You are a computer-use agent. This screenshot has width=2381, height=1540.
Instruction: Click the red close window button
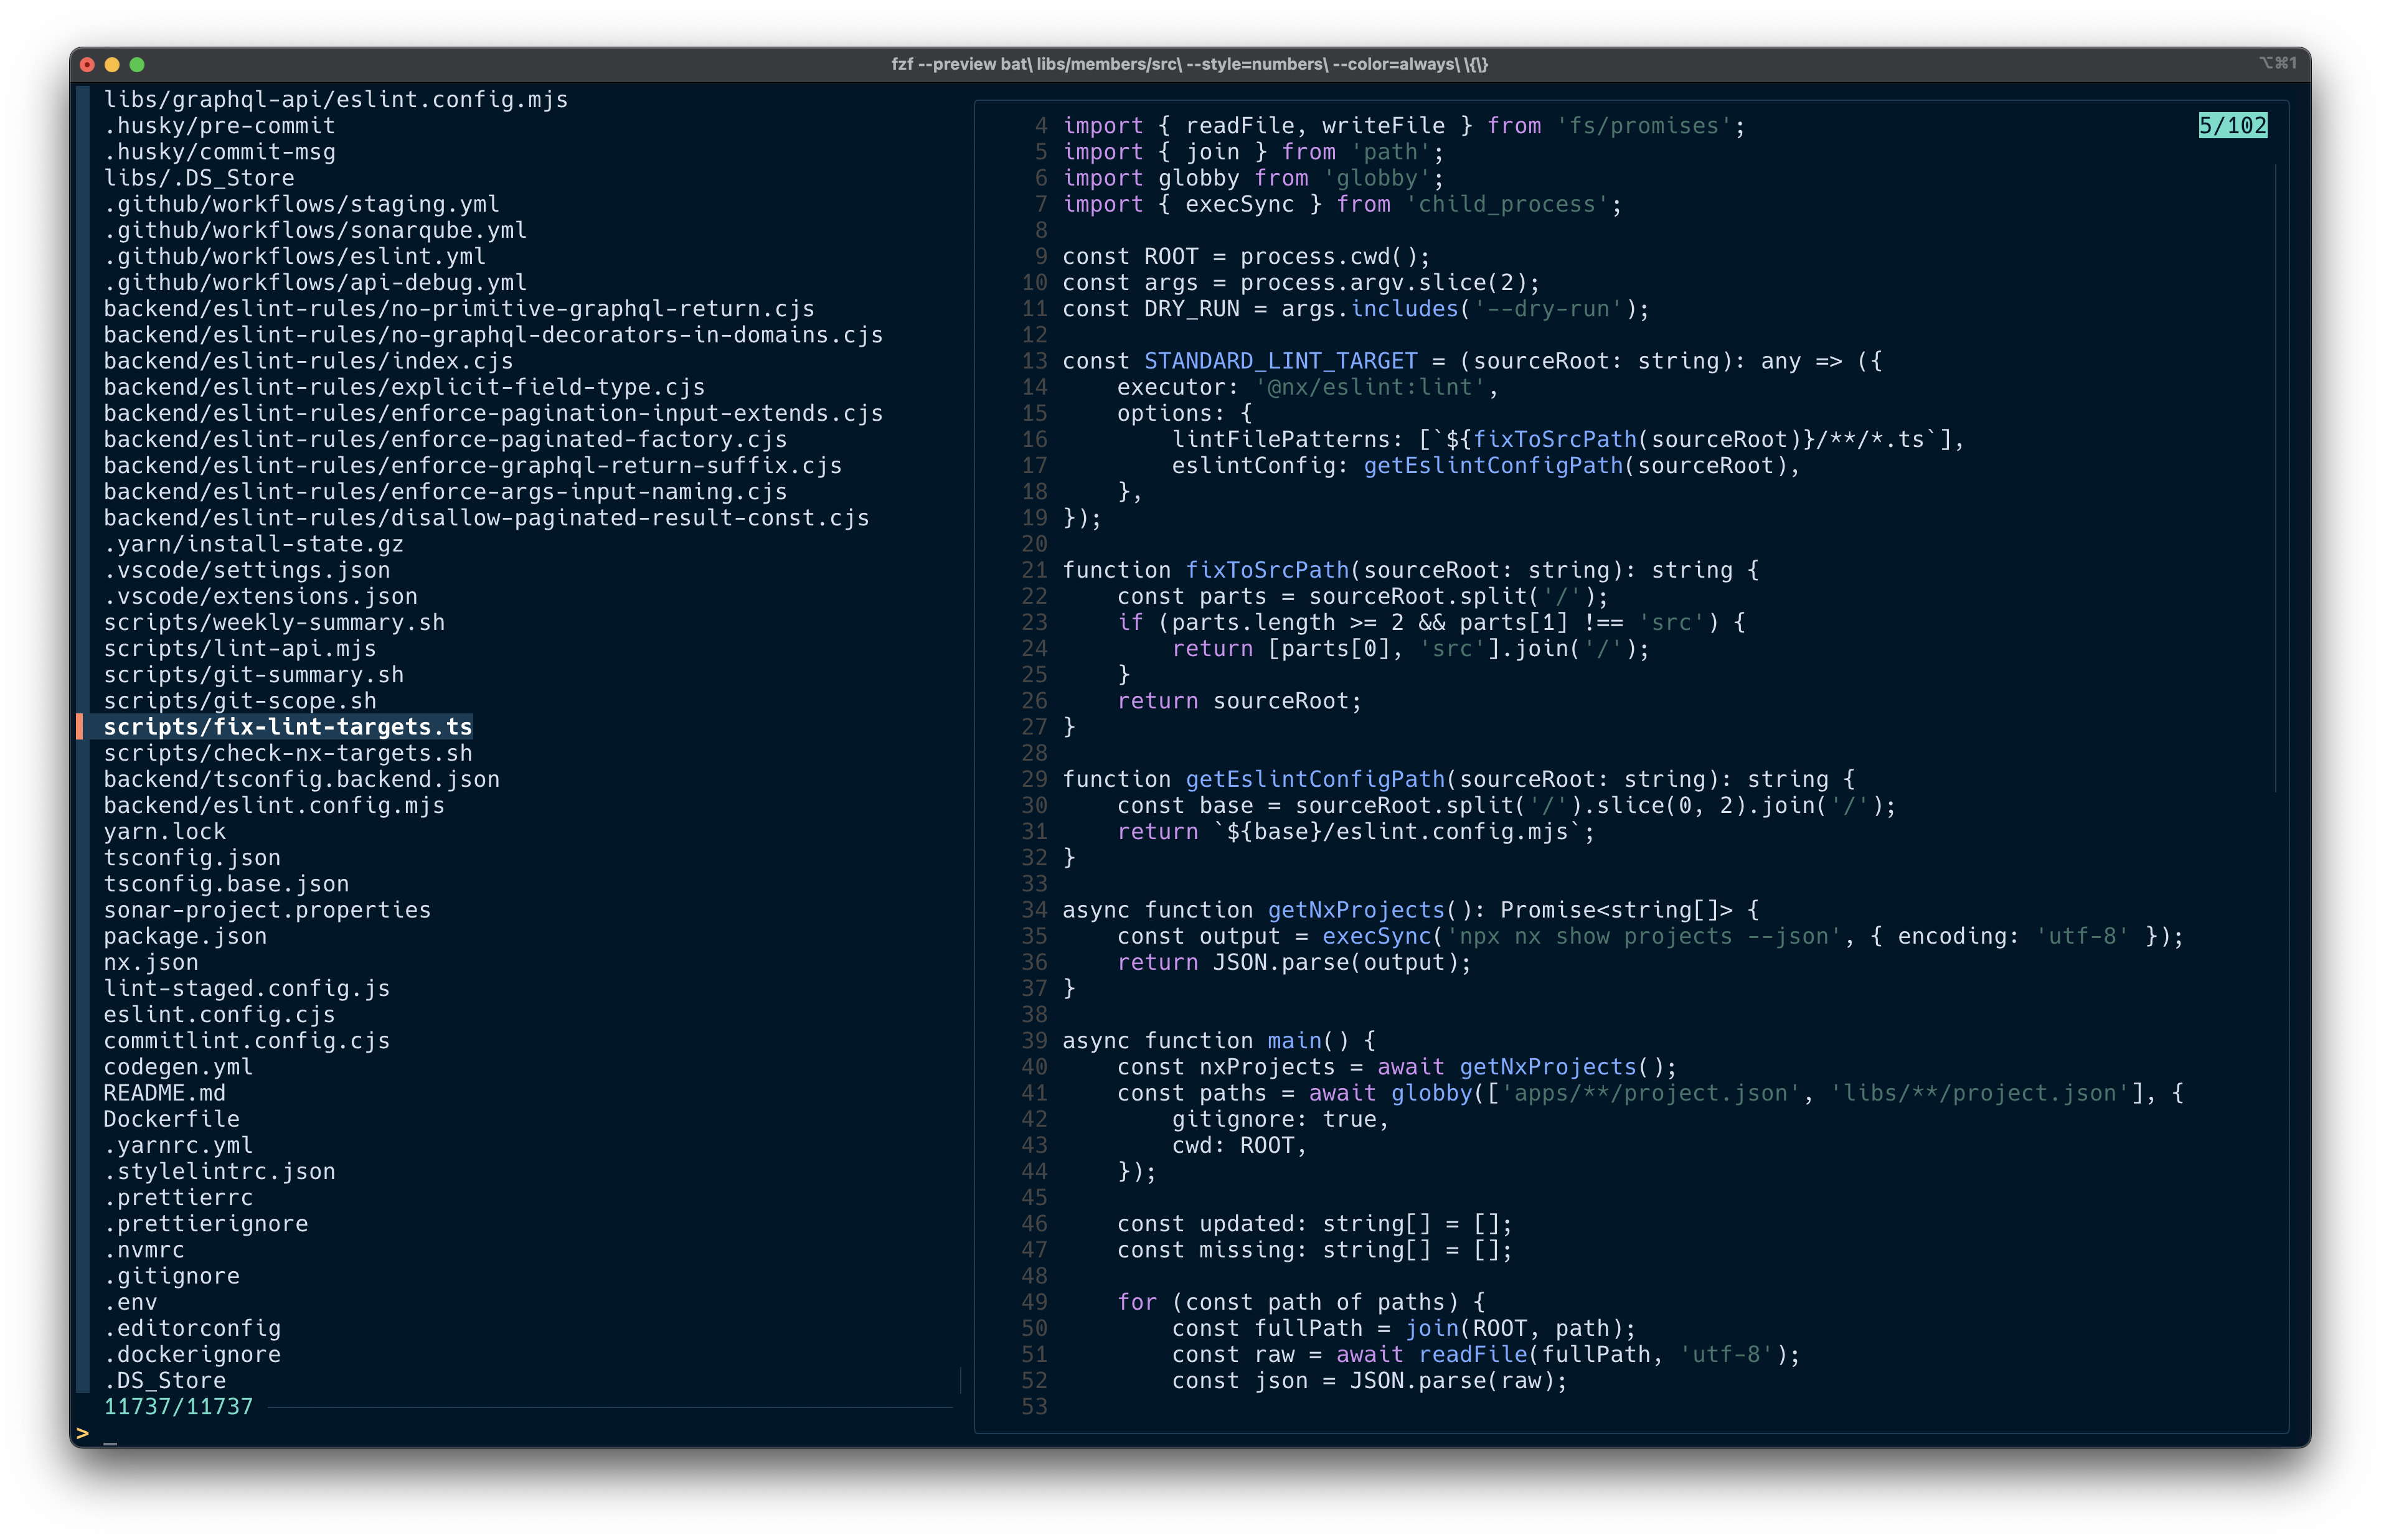coord(87,65)
